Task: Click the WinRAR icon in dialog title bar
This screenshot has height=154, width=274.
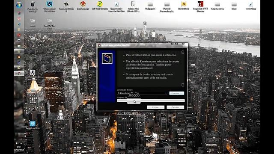Action: tap(99, 45)
